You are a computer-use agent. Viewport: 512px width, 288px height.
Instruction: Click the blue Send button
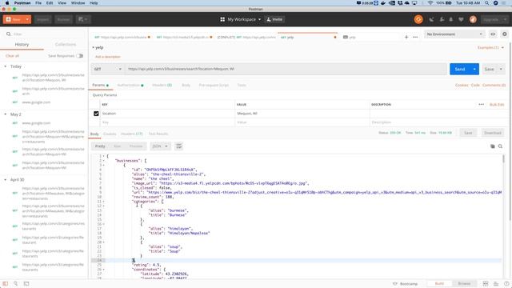460,69
